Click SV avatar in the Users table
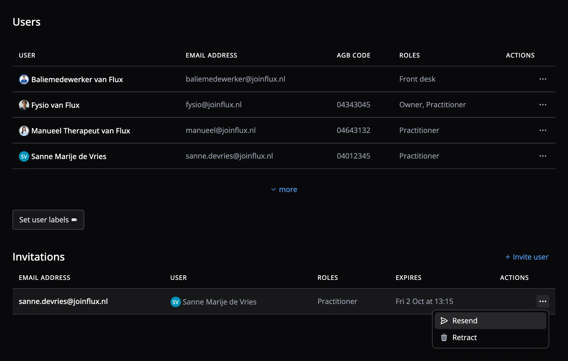The image size is (568, 361). point(24,156)
